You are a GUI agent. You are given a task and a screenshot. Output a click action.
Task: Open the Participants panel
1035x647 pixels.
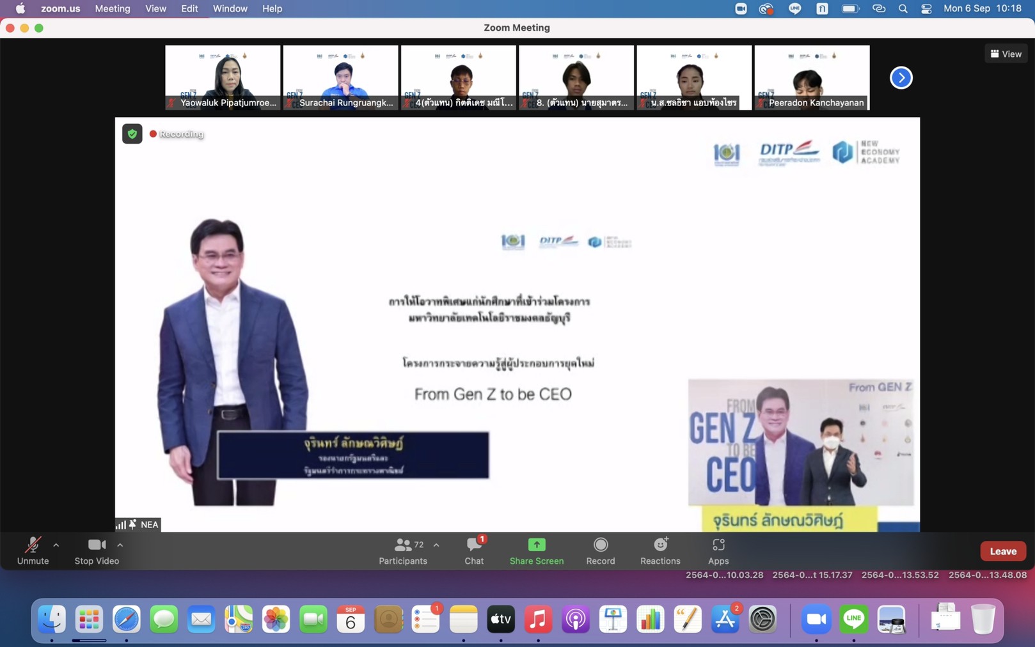click(x=403, y=550)
